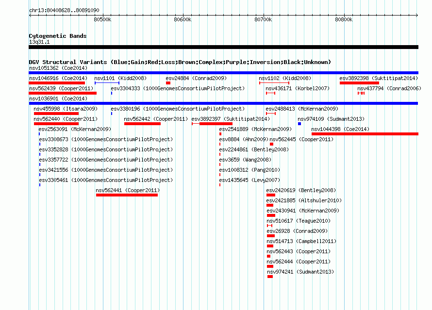The width and height of the screenshot is (432, 310).
Task: Click the Cytogenetic Bands track title
Action: (58, 36)
